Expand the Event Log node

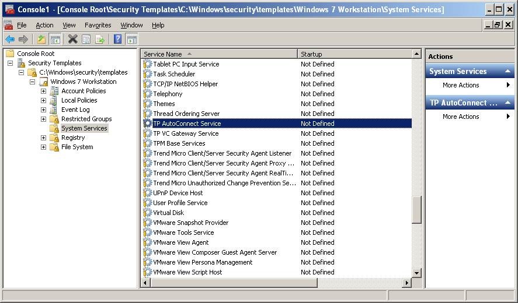[43, 110]
